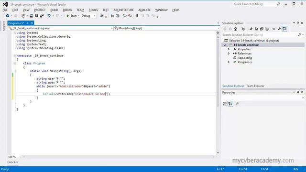This screenshot has height=172, width=306.
Task: Collapse the 14-break_continue project node
Action: 225,45
